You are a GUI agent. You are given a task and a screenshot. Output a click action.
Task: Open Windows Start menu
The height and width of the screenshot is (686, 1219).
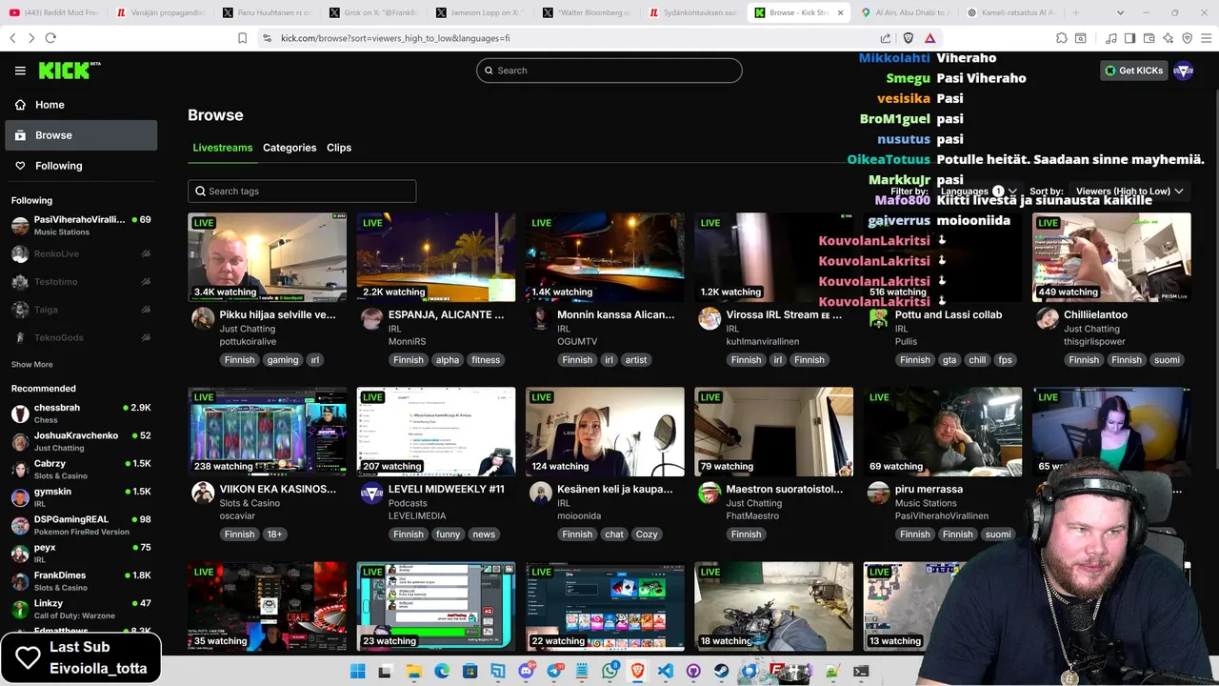(358, 671)
